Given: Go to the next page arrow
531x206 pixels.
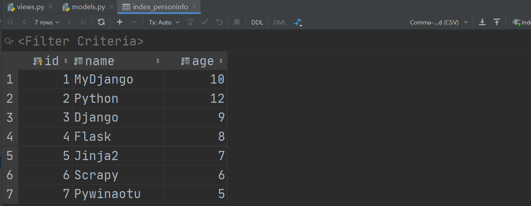Looking at the screenshot, I should (69, 22).
